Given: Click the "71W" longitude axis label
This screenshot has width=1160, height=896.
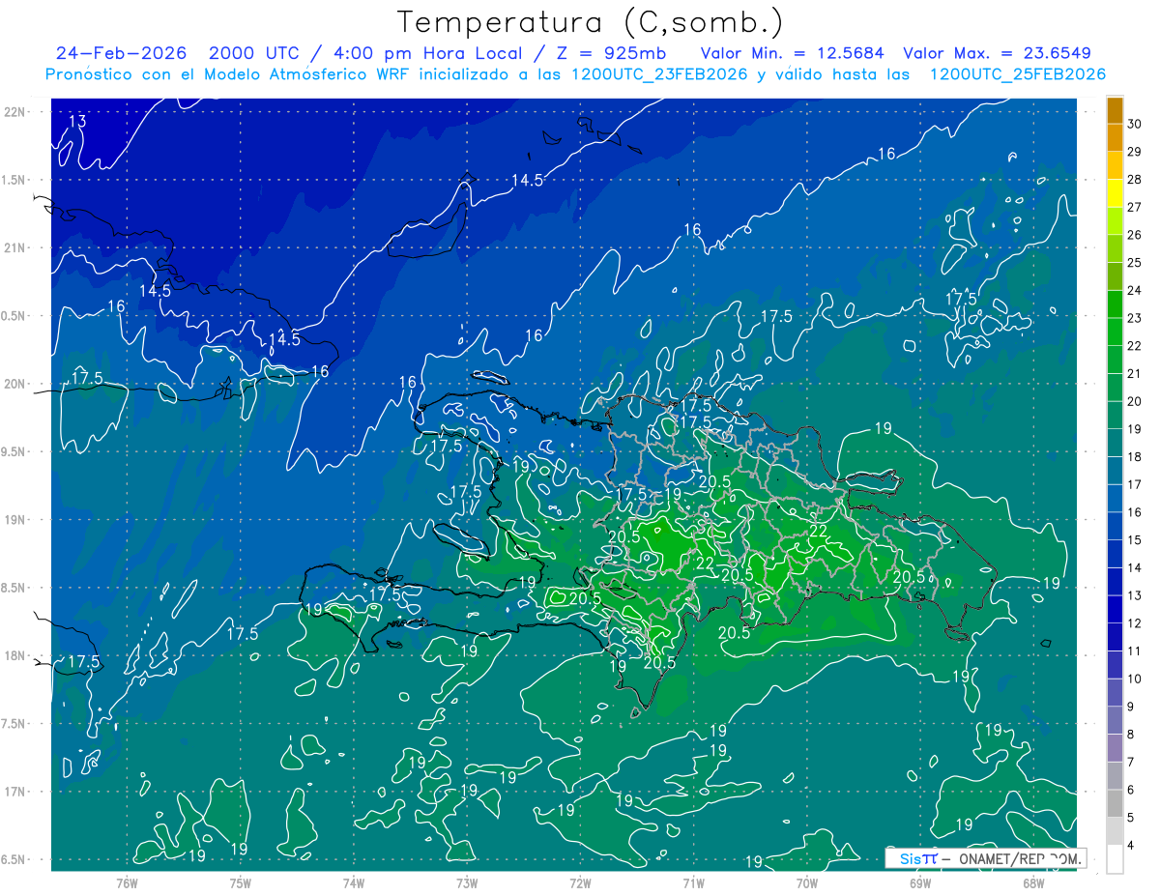Looking at the screenshot, I should pos(693,883).
